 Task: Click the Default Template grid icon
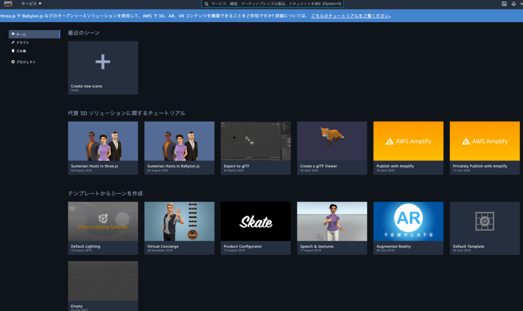point(484,221)
